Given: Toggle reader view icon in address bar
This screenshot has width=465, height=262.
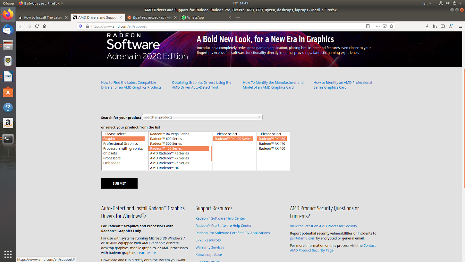Looking at the screenshot, I should (x=368, y=26).
